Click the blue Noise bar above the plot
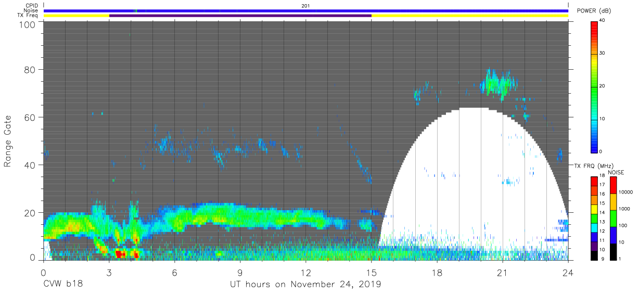This screenshot has width=639, height=295. pos(306,10)
